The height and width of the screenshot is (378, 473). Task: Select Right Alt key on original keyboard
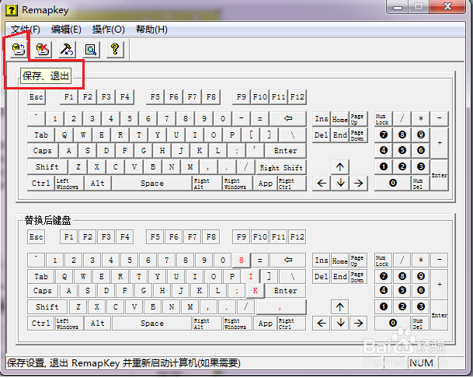pos(207,183)
